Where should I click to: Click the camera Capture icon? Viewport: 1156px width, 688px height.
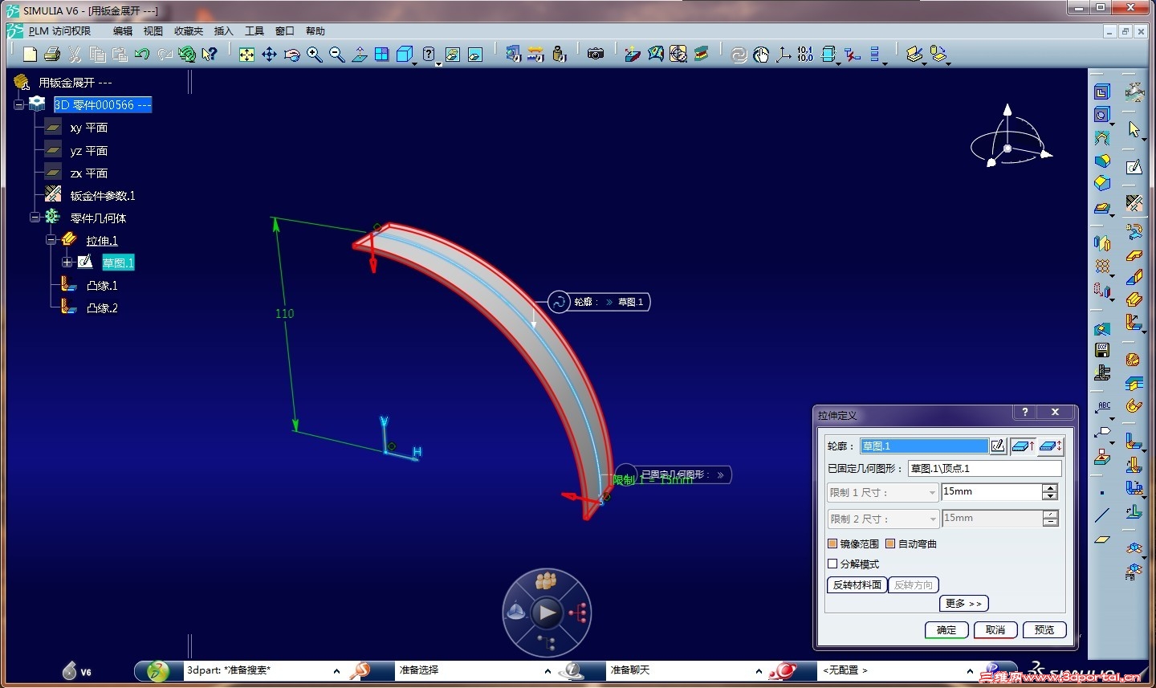[595, 54]
